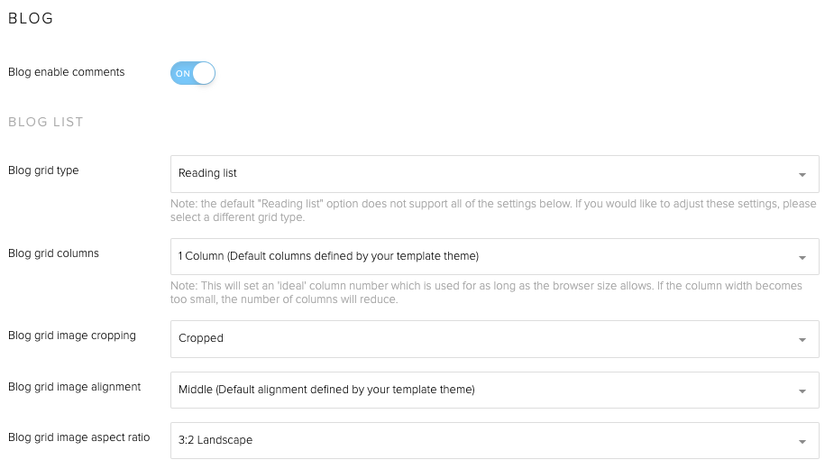The width and height of the screenshot is (834, 469).
Task: Open the Blog grid columns dropdown
Action: (494, 256)
